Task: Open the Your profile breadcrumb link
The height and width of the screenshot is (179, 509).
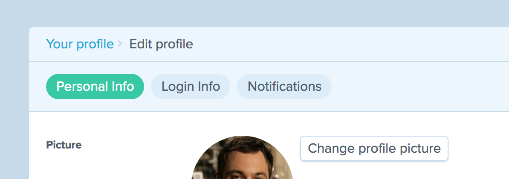Action: pyautogui.click(x=80, y=44)
